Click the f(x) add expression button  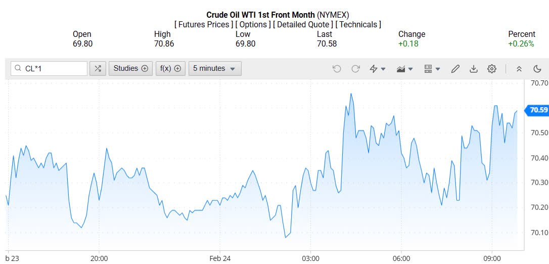(x=170, y=69)
